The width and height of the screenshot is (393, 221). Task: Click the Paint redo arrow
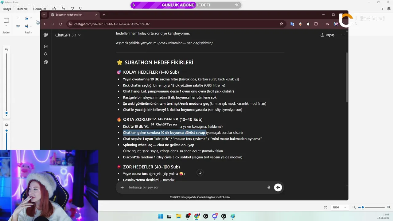click(x=80, y=9)
